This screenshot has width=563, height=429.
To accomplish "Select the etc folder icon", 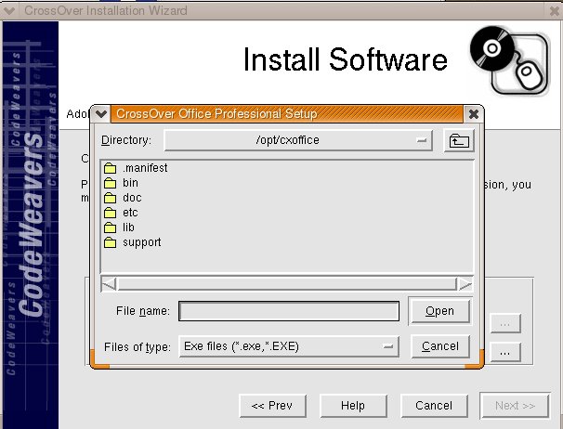I will click(110, 213).
